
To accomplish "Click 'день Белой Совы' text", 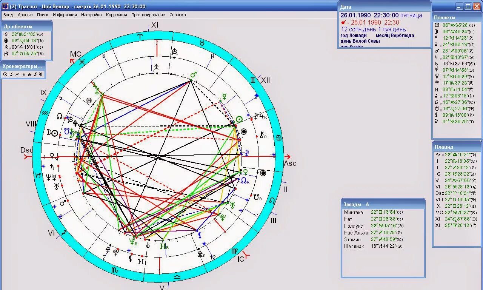I will click(x=360, y=41).
